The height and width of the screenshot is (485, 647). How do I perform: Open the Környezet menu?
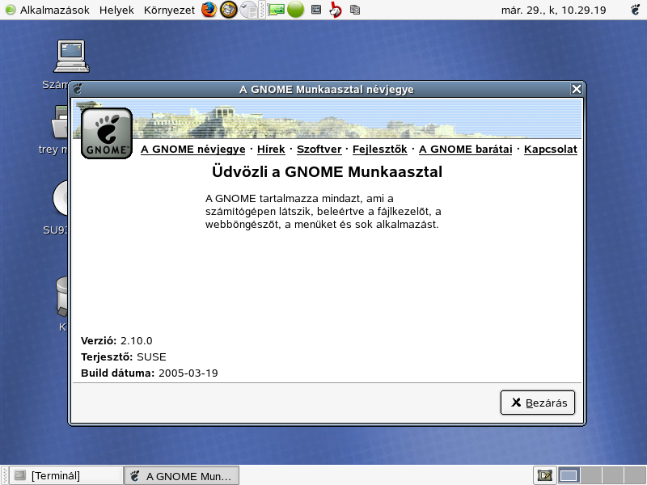point(169,10)
